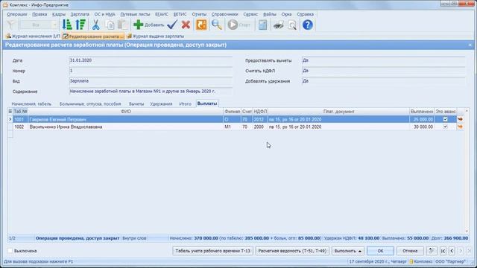
Task: Click the green plus Добавить button
Action: pos(148,25)
